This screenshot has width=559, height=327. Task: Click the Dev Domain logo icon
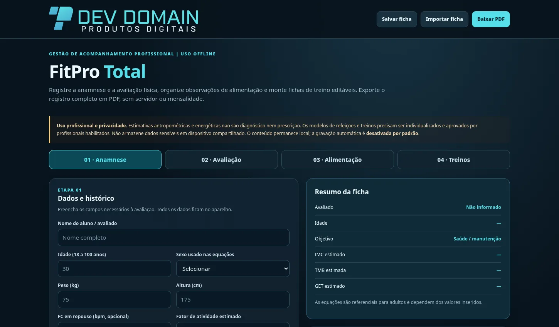click(x=61, y=18)
